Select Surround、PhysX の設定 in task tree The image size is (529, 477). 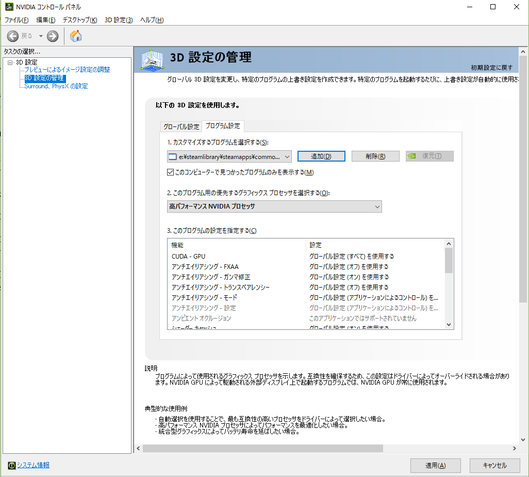pyautogui.click(x=56, y=86)
